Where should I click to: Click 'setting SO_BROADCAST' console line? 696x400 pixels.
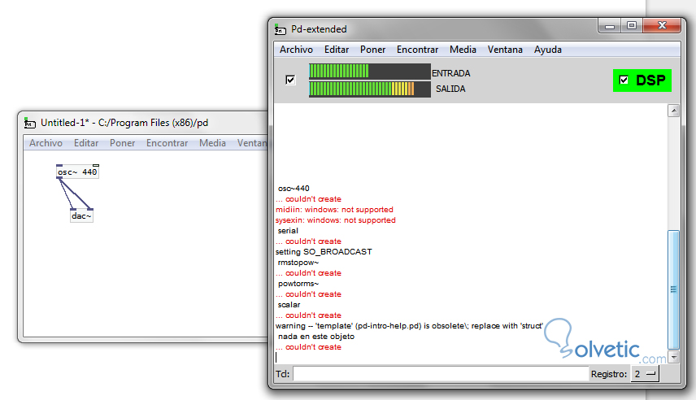point(324,252)
